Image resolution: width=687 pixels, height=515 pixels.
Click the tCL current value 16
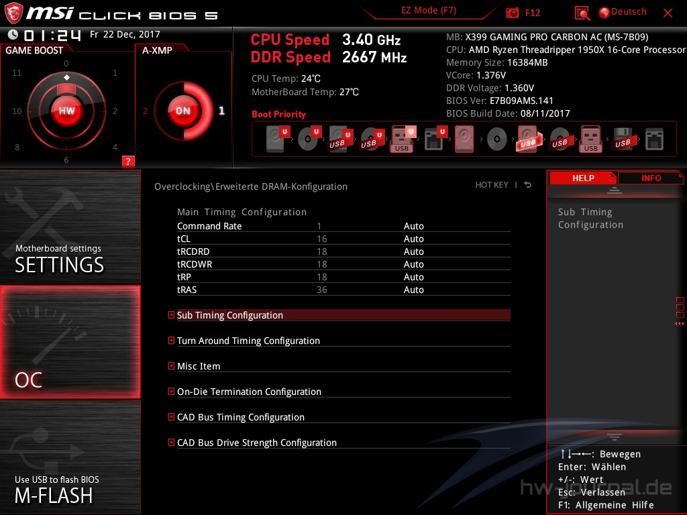(x=321, y=239)
